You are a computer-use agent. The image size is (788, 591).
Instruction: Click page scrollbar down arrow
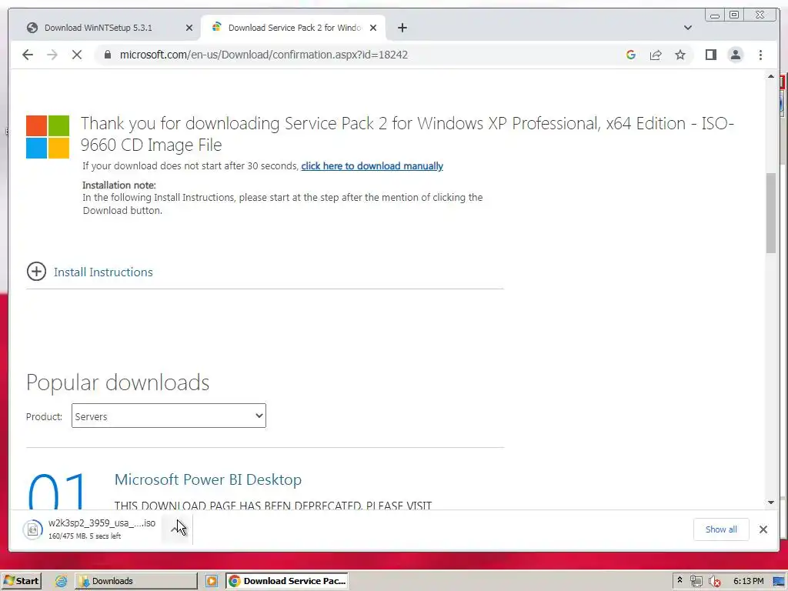(771, 503)
